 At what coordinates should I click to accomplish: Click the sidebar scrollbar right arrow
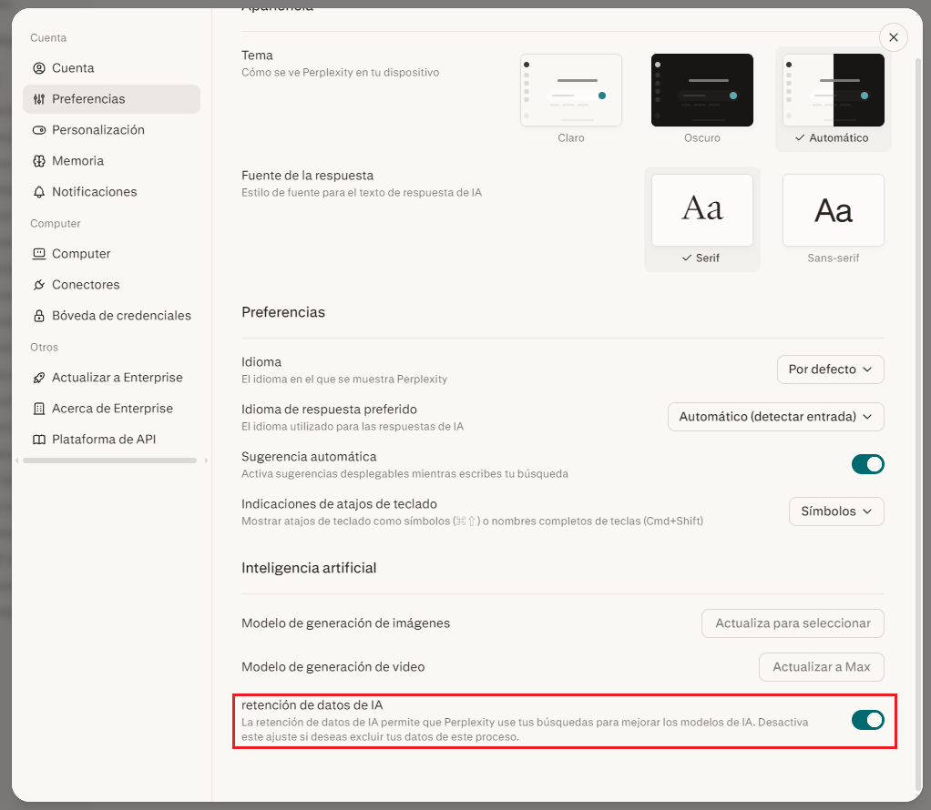click(x=206, y=461)
